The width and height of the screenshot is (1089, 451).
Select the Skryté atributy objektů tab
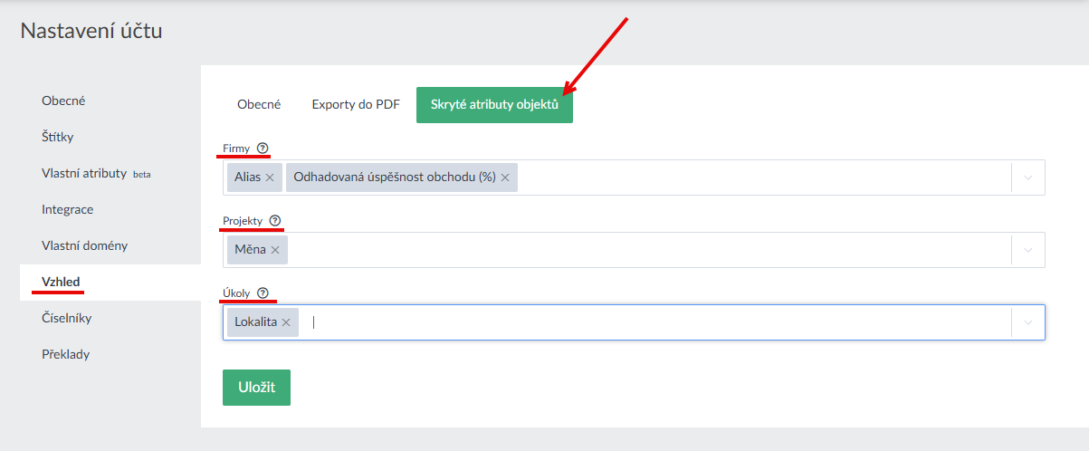[494, 105]
